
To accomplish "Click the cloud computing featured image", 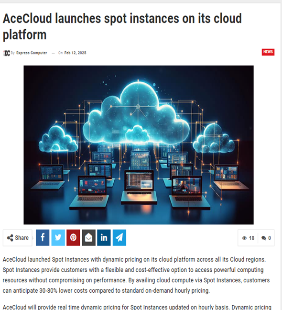I will [139, 145].
